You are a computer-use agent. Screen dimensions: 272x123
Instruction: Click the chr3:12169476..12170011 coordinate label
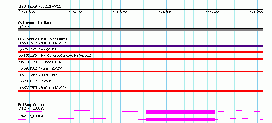pos(39,7)
